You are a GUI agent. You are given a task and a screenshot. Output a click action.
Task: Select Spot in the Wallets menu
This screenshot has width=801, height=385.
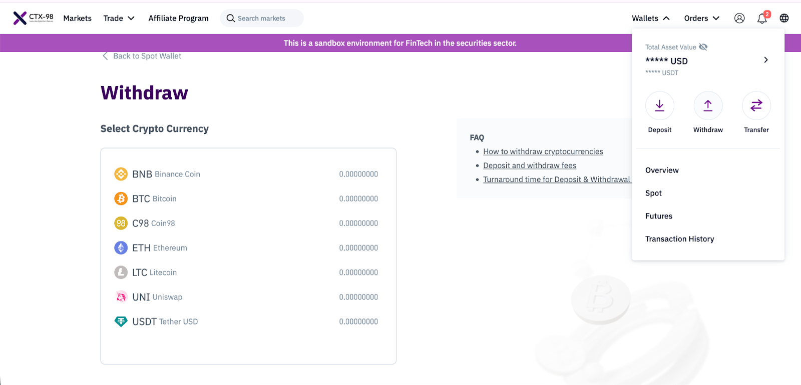(653, 193)
